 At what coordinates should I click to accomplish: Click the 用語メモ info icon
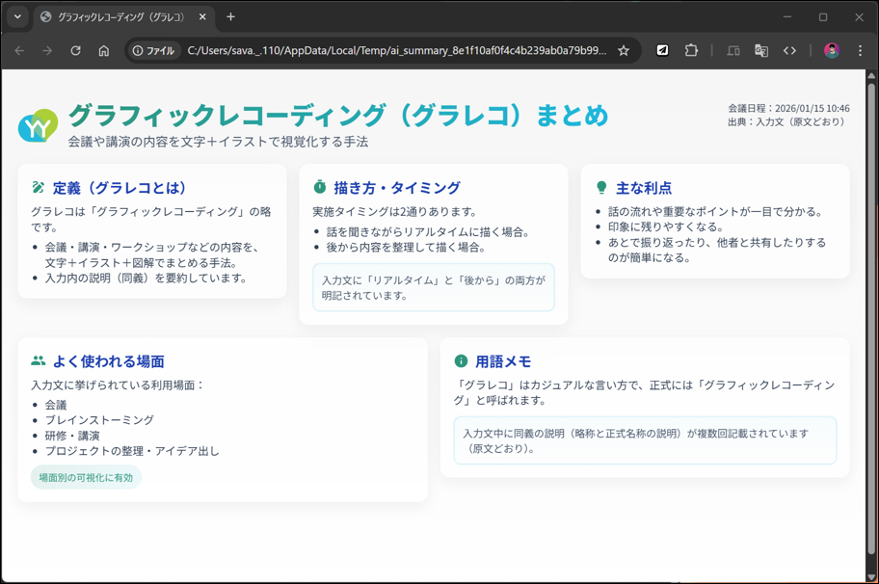461,361
